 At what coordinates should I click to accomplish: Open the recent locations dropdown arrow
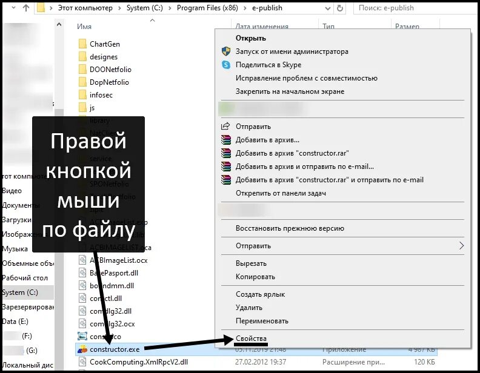click(x=13, y=8)
